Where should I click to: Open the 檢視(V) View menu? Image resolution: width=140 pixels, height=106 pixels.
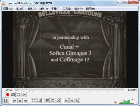[78, 9]
